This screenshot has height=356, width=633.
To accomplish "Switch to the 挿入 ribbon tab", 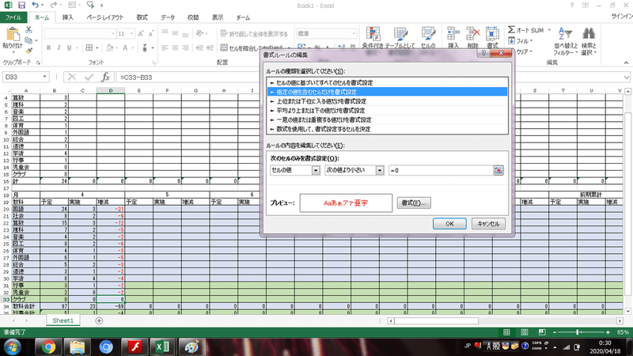I will pos(68,17).
